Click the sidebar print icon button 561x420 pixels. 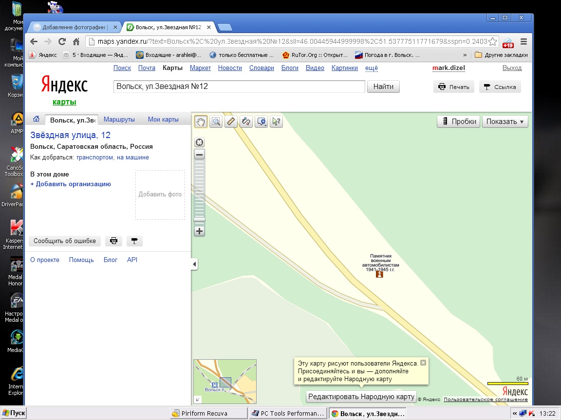pyautogui.click(x=114, y=241)
